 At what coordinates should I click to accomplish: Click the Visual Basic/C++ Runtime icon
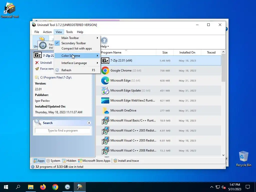pos(105,120)
